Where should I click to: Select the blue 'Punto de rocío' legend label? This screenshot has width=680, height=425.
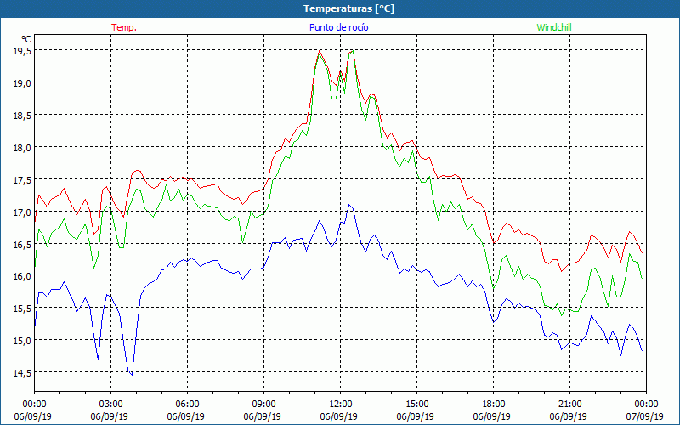coord(338,27)
